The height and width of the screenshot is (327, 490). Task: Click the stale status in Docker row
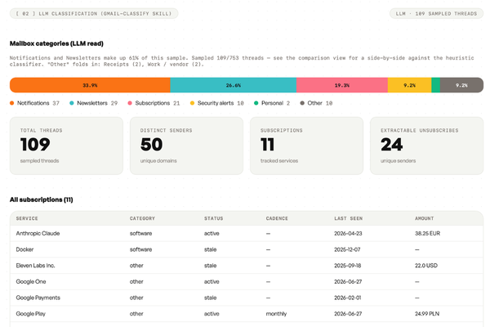pos(210,249)
